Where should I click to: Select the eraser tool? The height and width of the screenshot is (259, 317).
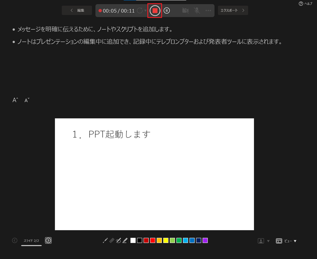tap(112, 240)
